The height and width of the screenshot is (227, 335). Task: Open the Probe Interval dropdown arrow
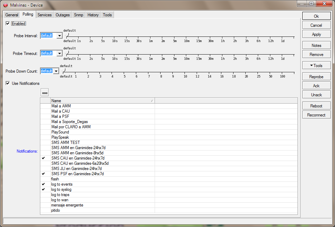(60, 35)
